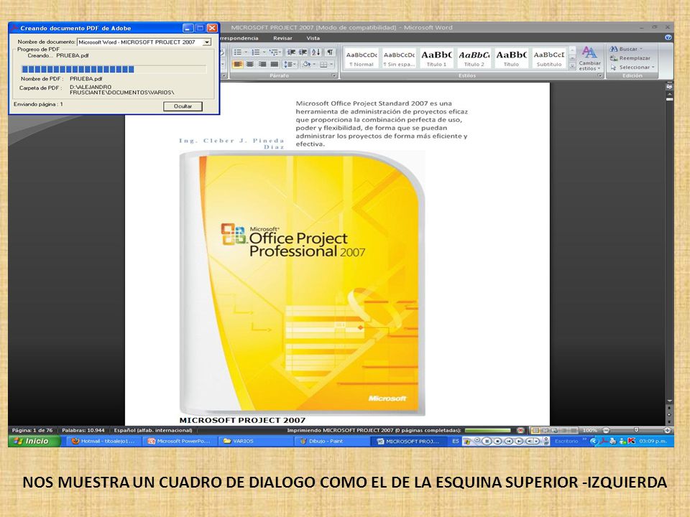
Task: Click the Adobe PDF tray icon
Action: tap(604, 441)
